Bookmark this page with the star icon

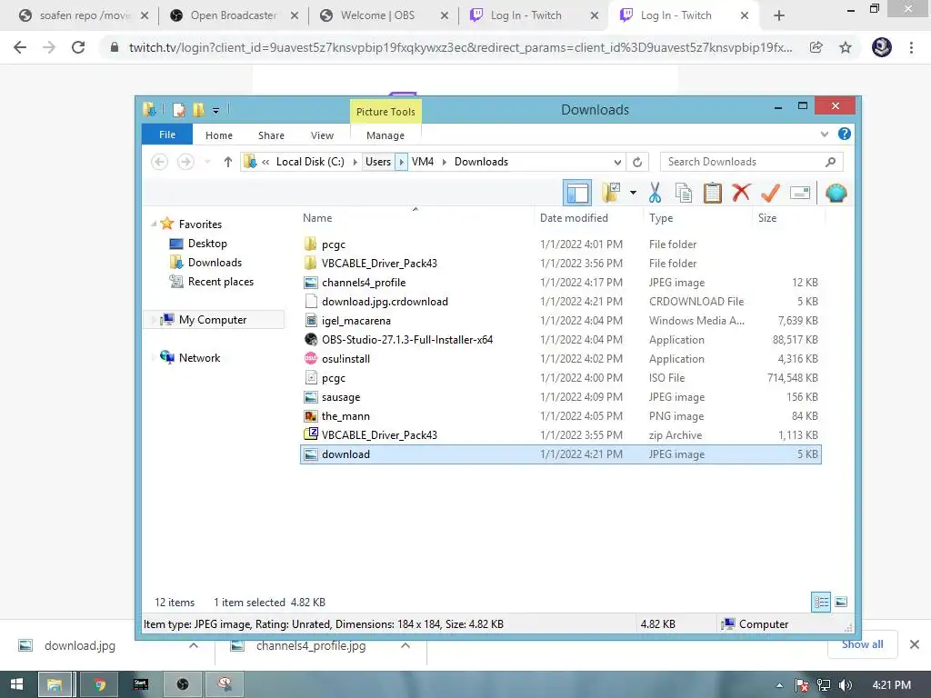[x=846, y=47]
